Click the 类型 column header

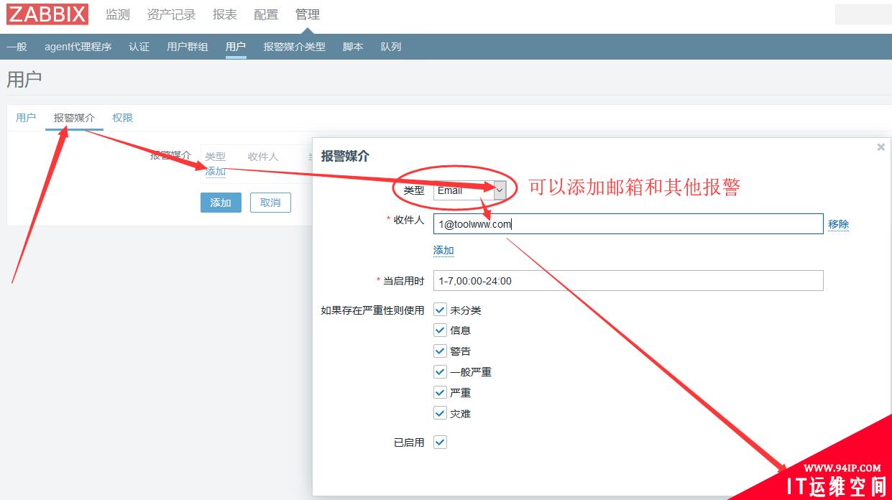tap(215, 157)
